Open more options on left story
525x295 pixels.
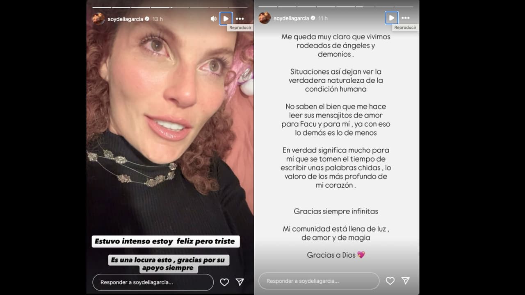pos(240,19)
